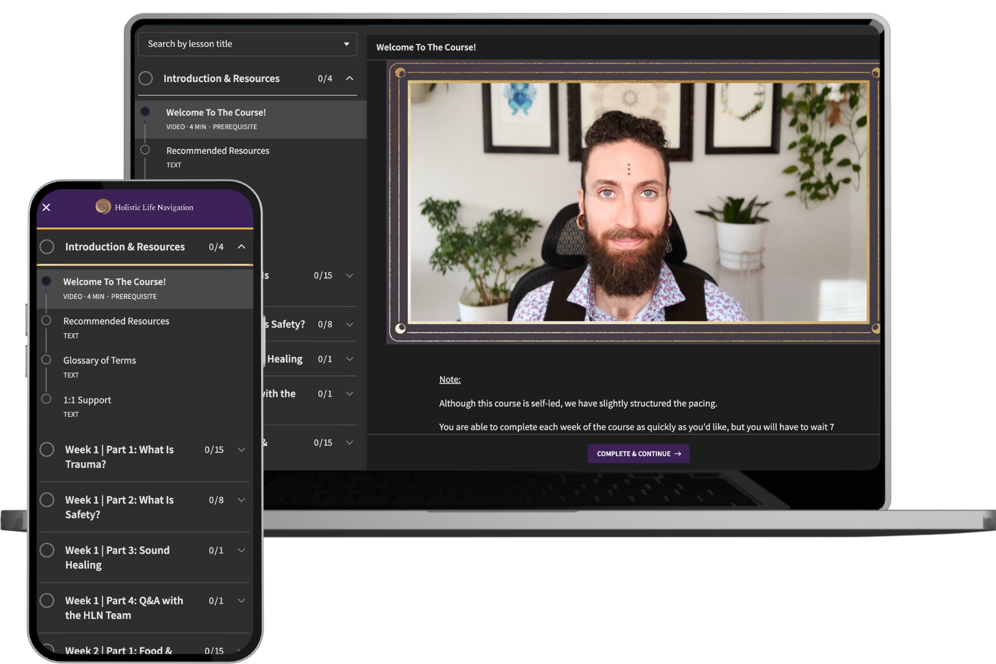Open Welcome To The Course! lesson on the laptop

click(252, 119)
